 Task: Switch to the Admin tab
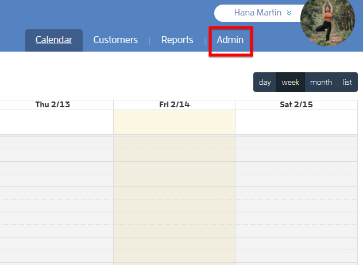point(230,40)
